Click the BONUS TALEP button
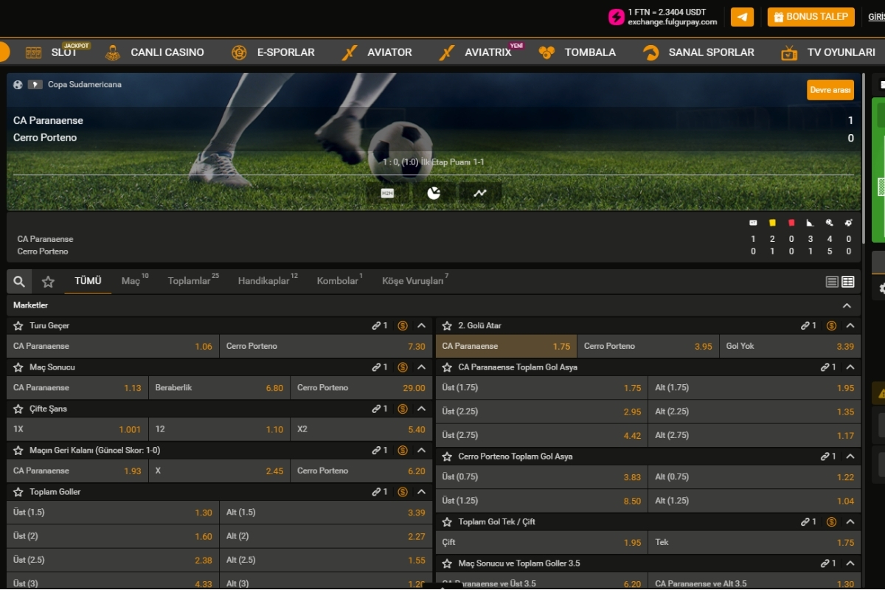Screen dimensions: 885x590 click(811, 16)
